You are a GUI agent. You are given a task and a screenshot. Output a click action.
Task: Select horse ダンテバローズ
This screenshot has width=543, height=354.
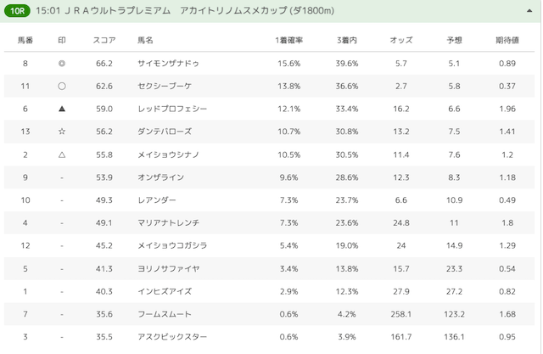click(165, 132)
